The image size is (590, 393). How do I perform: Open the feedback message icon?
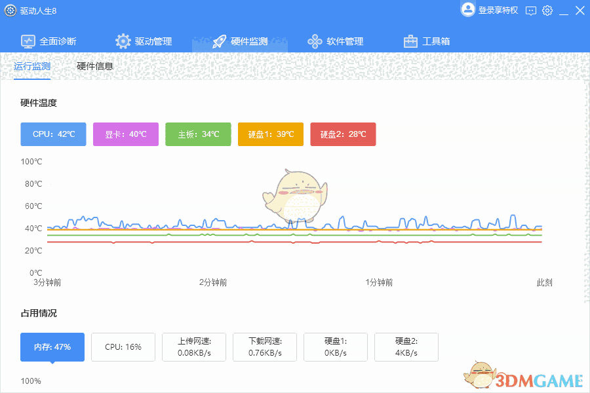[x=530, y=10]
